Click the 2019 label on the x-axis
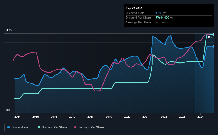This screenshot has height=135, width=218. (x=109, y=117)
